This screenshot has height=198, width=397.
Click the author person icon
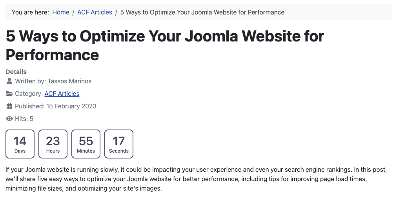coord(9,81)
